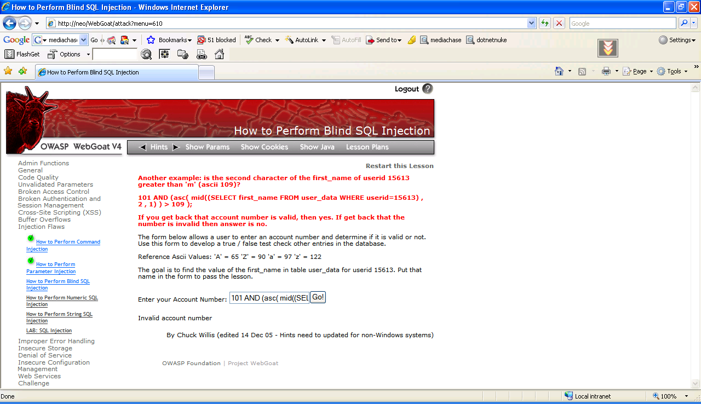
Task: Open the How to Perform Numeric SQL Injection link
Action: click(x=62, y=301)
